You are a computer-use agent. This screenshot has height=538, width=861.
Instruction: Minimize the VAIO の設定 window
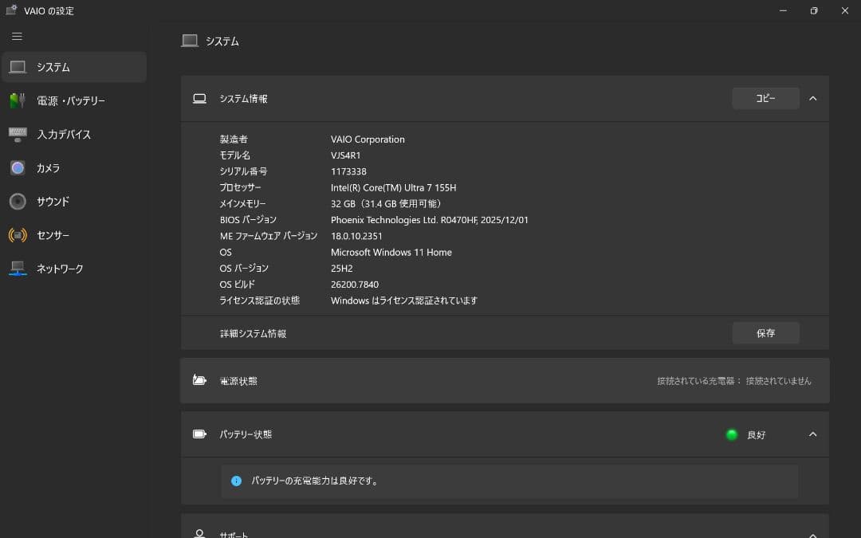(x=783, y=10)
